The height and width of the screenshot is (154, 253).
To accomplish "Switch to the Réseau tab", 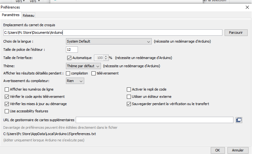I will pyautogui.click(x=28, y=15).
